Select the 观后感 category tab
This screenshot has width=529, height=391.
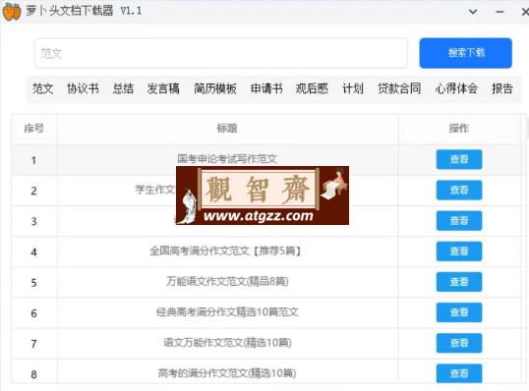tap(312, 88)
